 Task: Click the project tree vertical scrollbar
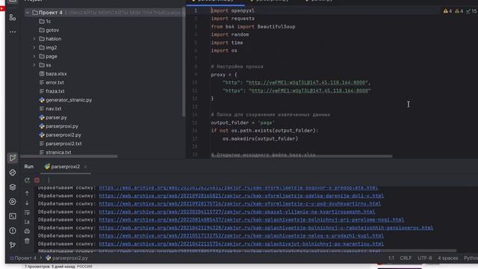184,63
